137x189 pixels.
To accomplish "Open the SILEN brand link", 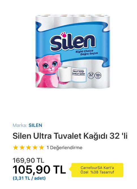I will point(35,125).
